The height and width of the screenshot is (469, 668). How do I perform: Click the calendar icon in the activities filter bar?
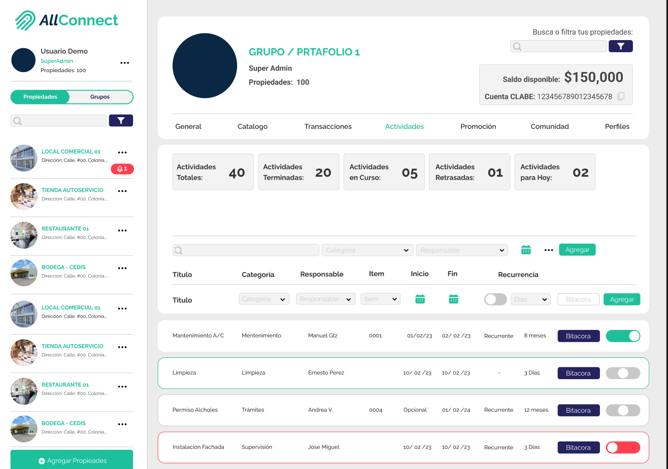click(526, 249)
